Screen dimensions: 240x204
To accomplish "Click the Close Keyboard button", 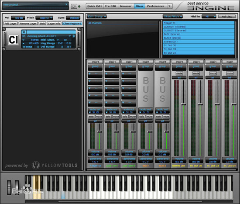I will tap(72, 24).
